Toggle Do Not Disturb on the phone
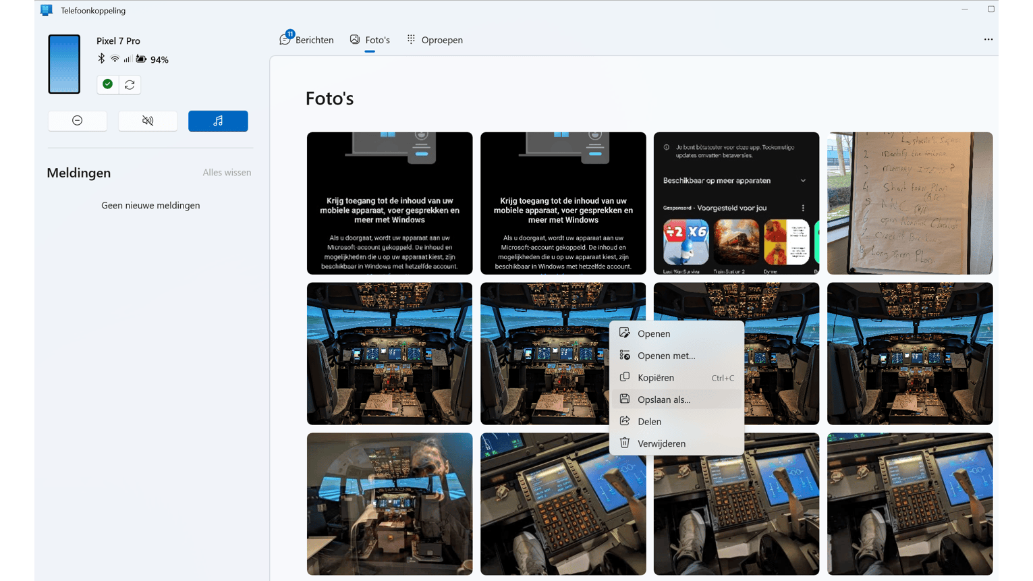This screenshot has height=581, width=1033. pyautogui.click(x=78, y=121)
